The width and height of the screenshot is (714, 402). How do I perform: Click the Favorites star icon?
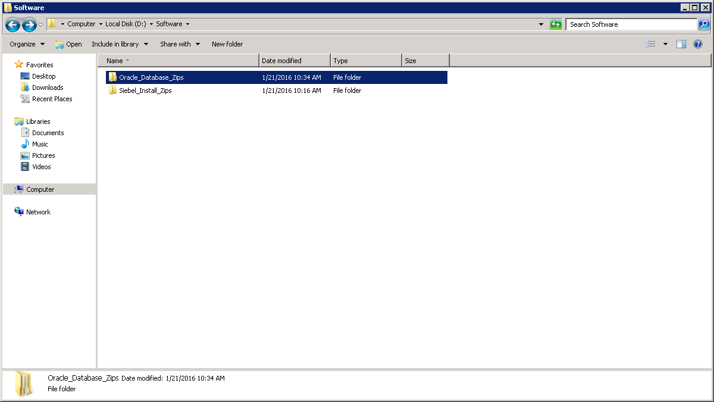[19, 64]
